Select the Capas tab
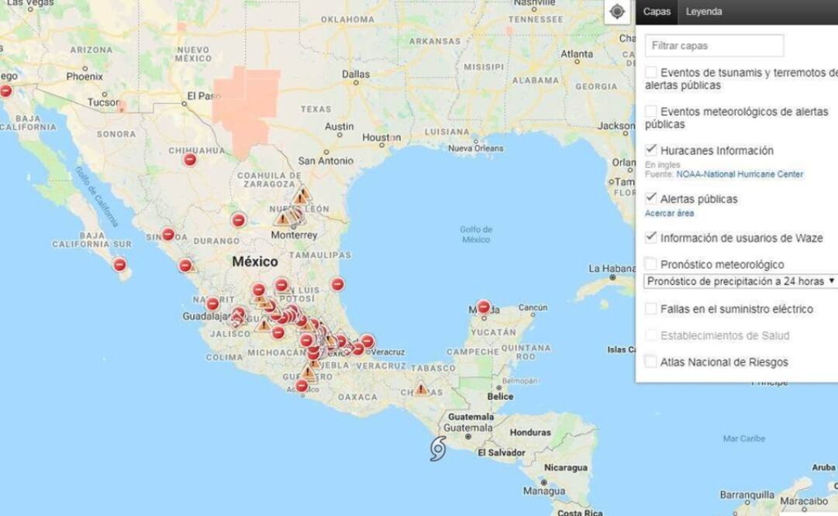838x516 pixels. point(657,12)
